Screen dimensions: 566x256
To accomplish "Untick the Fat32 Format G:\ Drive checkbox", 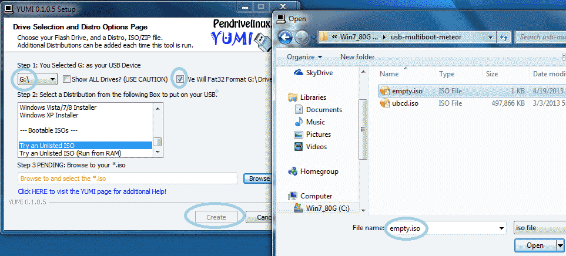I will 180,79.
